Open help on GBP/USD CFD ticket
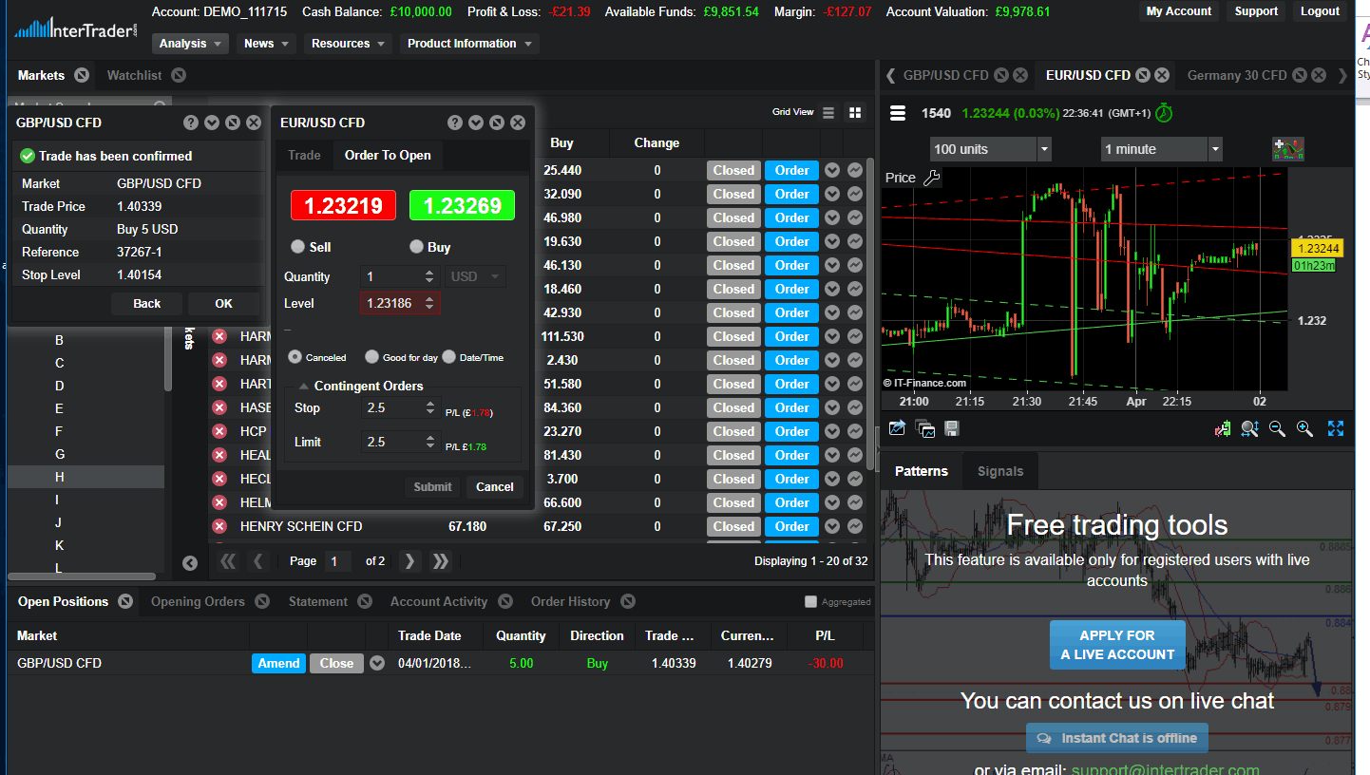Image resolution: width=1370 pixels, height=775 pixels. pyautogui.click(x=191, y=123)
